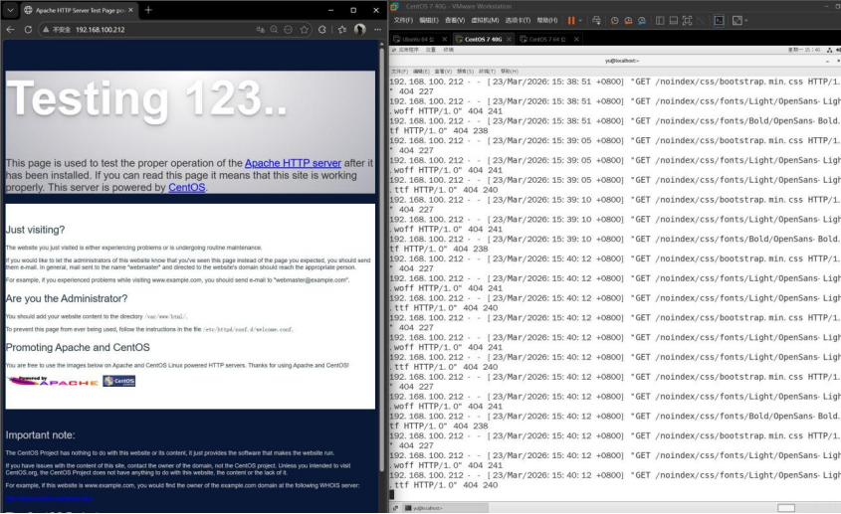Screen dimensions: 841x514
Task: Click the CentOS logo image
Action: 119,381
